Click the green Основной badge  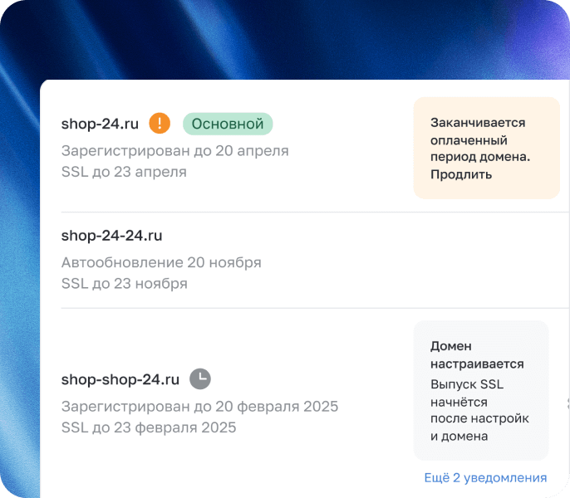click(228, 124)
